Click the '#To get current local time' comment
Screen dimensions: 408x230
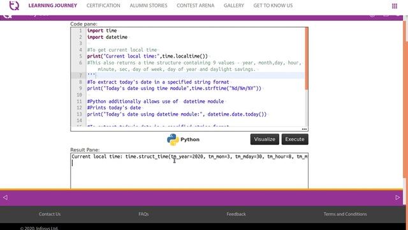pos(122,50)
